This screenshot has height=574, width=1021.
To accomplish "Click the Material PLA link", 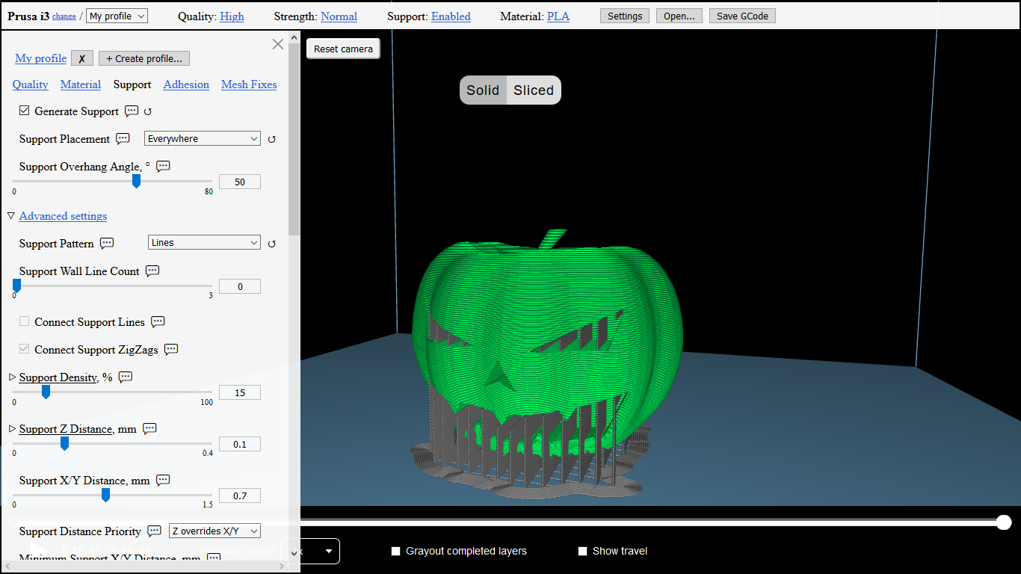I will point(558,16).
